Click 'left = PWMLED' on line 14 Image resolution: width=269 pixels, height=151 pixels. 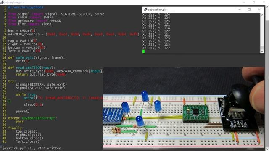(x=21, y=51)
